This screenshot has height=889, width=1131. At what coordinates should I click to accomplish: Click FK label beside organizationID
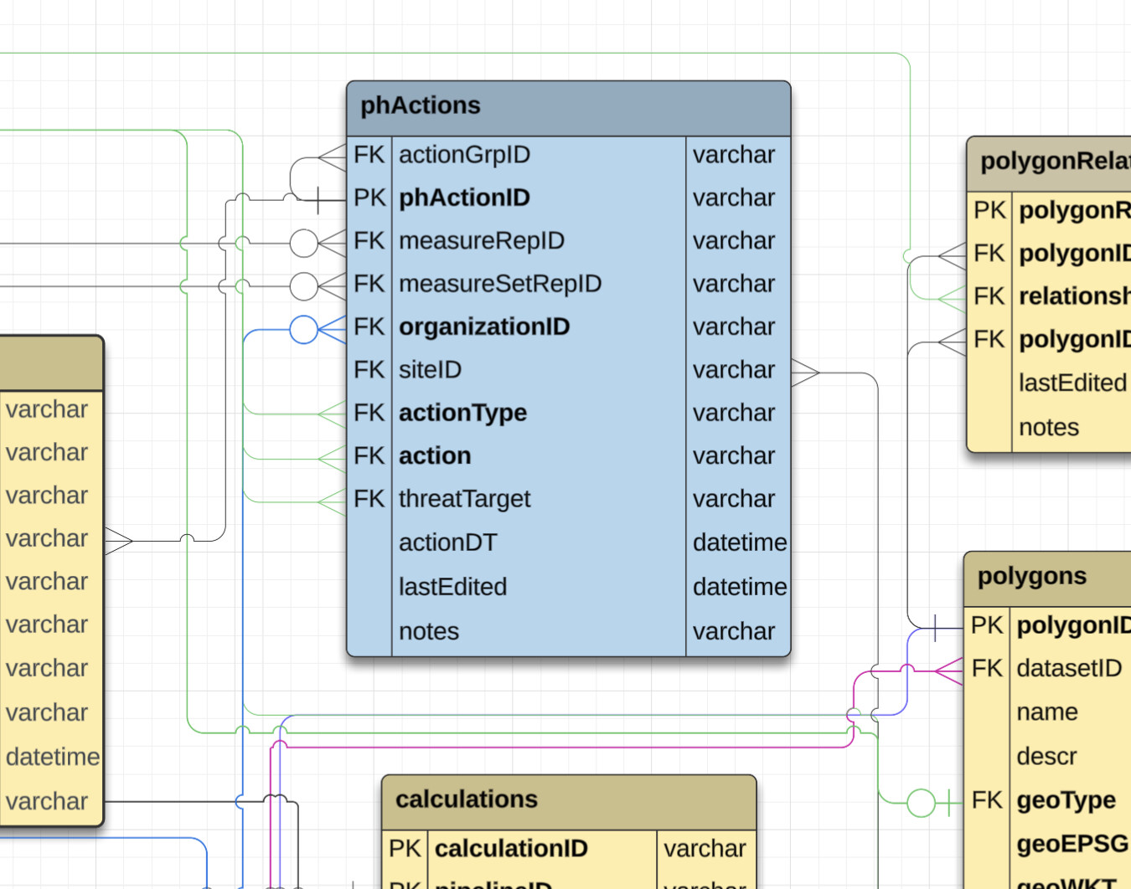369,326
